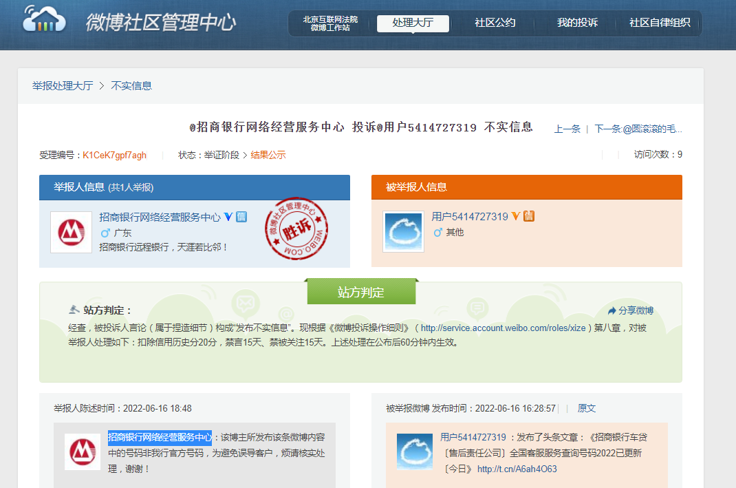Open reported user's cloud avatar in 被举报人信息

point(403,231)
